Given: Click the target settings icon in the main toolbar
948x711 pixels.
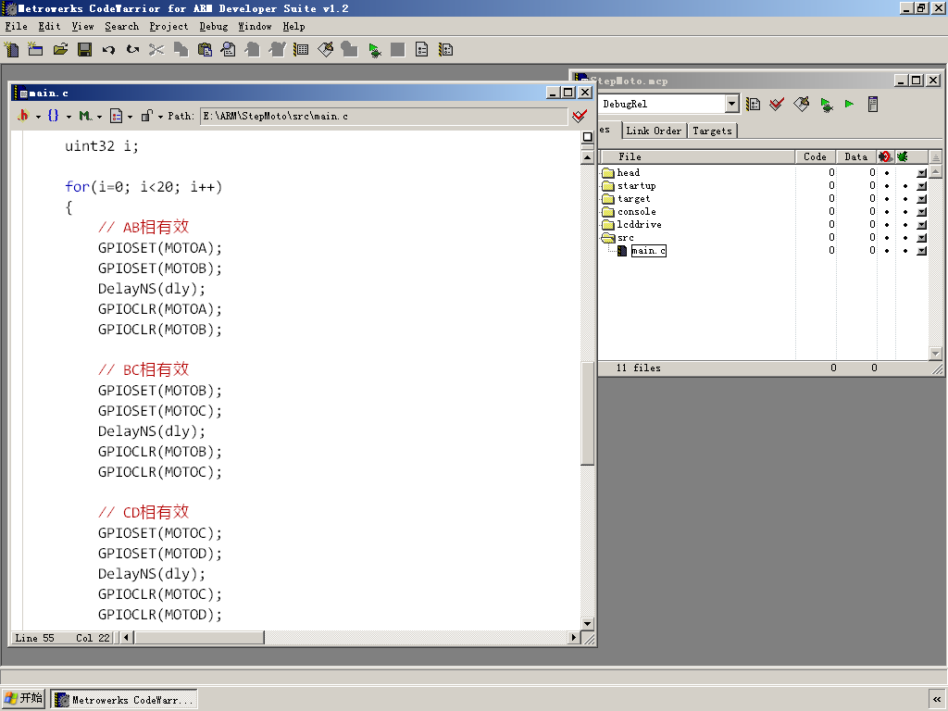Looking at the screenshot, I should coord(301,50).
